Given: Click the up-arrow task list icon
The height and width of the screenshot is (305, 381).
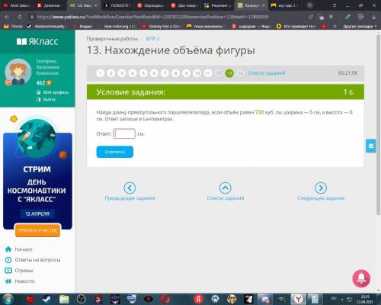Looking at the screenshot, I should 226,188.
